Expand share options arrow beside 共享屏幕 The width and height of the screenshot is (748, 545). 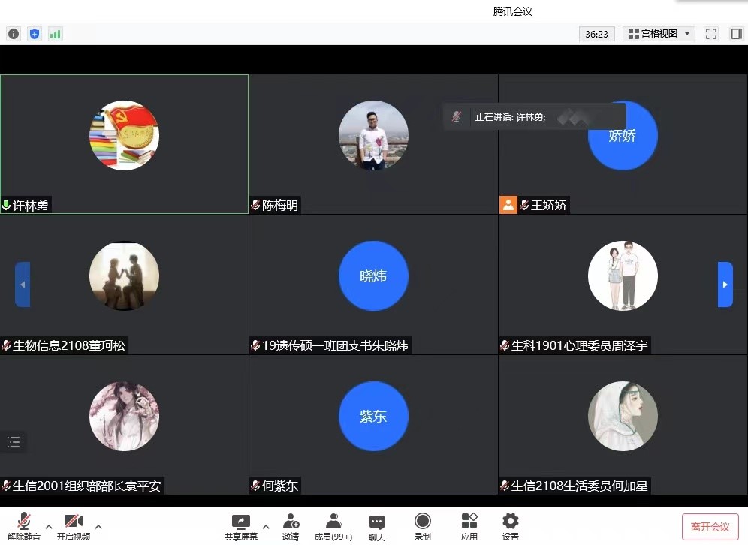266,525
